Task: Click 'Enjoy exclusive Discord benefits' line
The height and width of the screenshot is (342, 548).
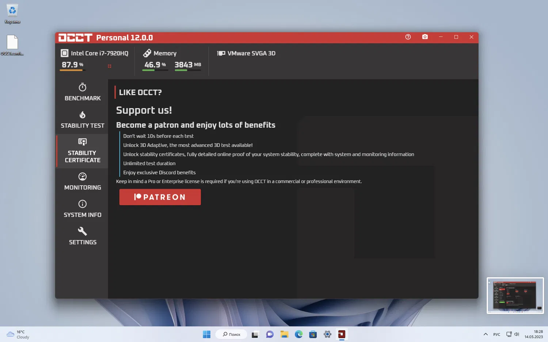Action: point(159,173)
